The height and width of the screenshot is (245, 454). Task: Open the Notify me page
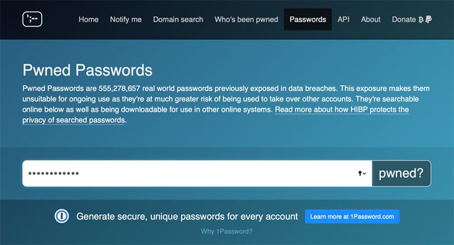[126, 19]
